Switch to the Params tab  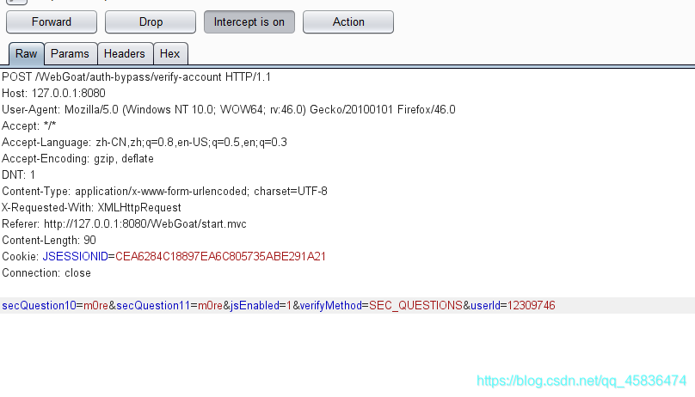tap(70, 54)
